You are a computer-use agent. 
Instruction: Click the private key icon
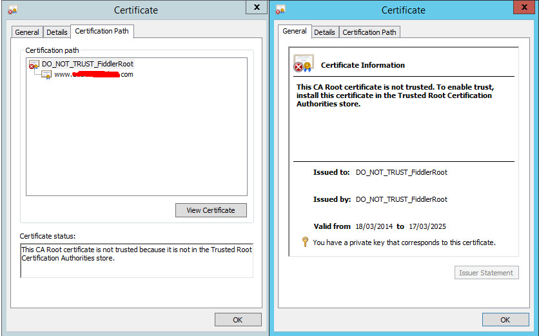point(305,241)
